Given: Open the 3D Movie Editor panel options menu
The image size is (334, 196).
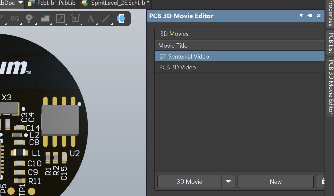Looking at the screenshot, I should pyautogui.click(x=301, y=16).
